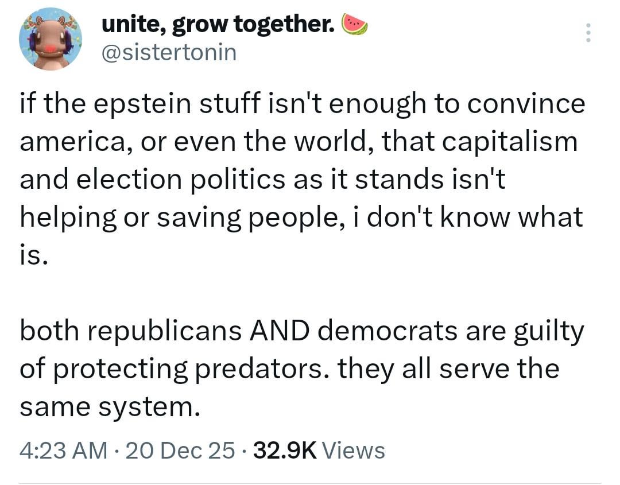Open the 32.9K view count
The image size is (620, 485).
(x=285, y=450)
